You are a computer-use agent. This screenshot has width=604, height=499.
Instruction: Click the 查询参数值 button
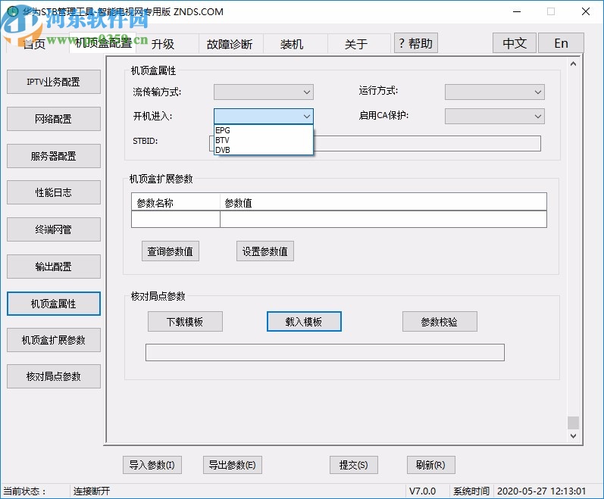(171, 251)
